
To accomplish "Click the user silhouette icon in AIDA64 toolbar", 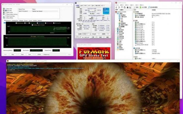I will tap(128, 7).
